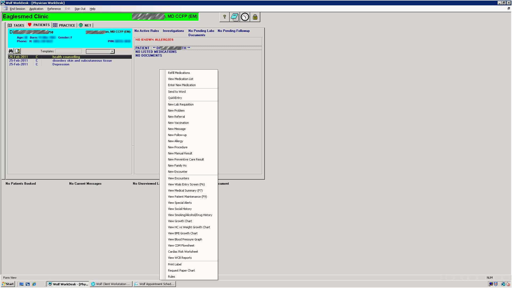This screenshot has height=288, width=512.
Task: Open the NET tab
Action: [x=85, y=25]
